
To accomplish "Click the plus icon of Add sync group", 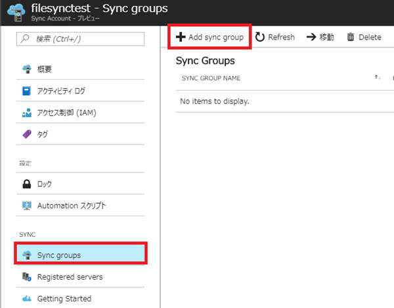I will pos(181,37).
